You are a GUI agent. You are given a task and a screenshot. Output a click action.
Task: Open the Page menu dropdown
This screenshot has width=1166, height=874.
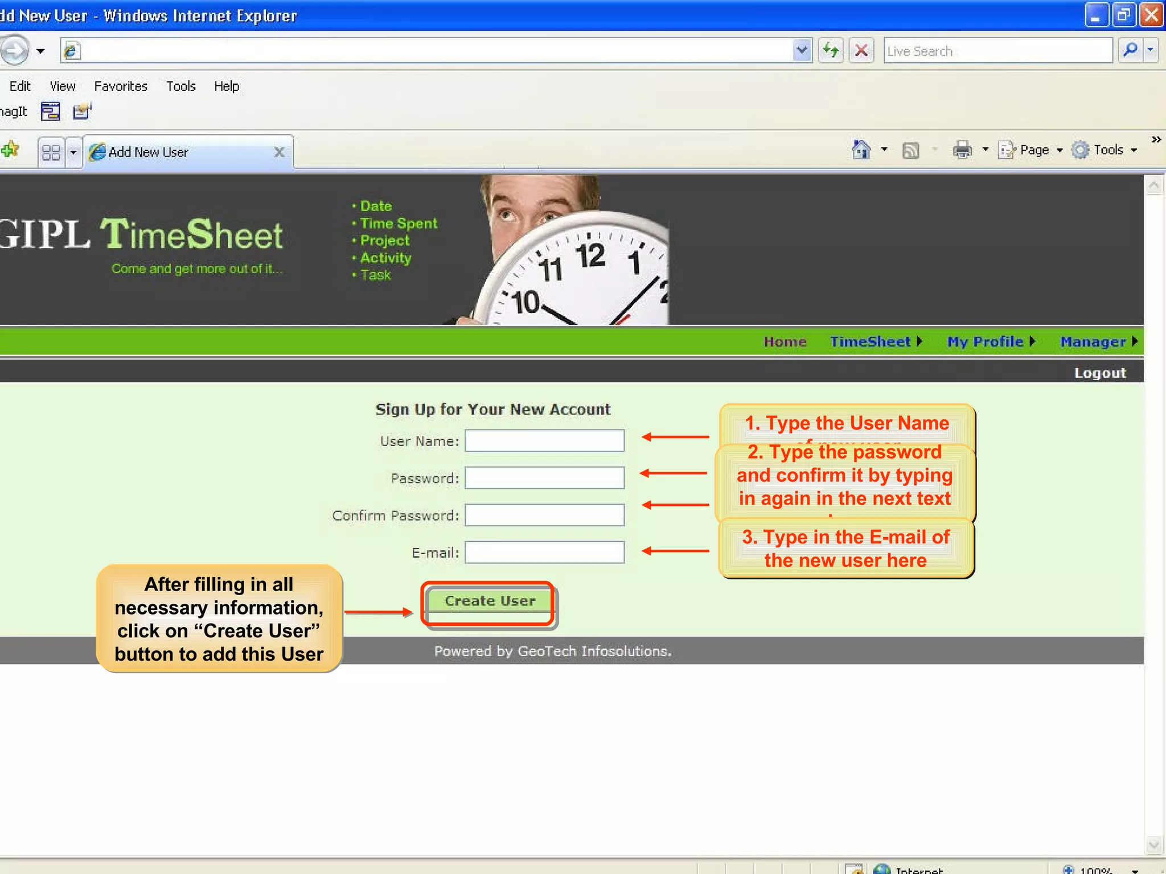point(1034,150)
